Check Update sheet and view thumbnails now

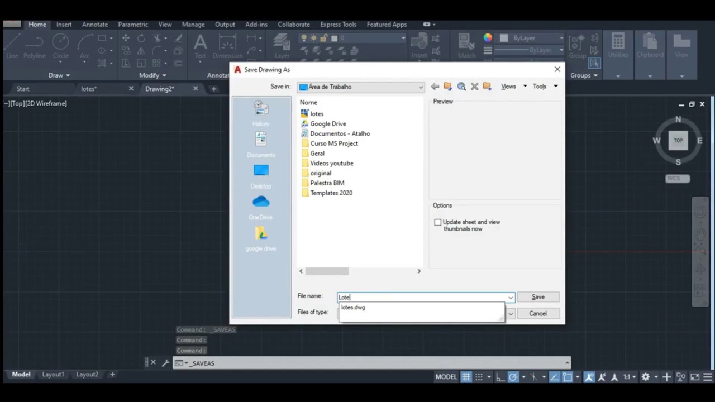437,222
